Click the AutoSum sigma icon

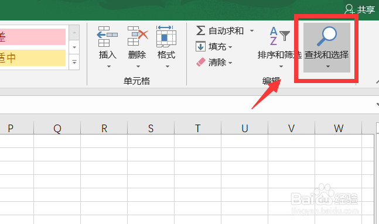(x=200, y=30)
